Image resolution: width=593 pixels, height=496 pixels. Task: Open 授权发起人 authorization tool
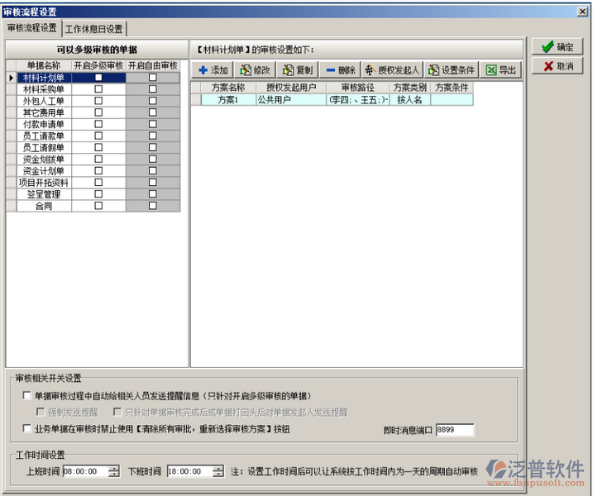pos(393,70)
